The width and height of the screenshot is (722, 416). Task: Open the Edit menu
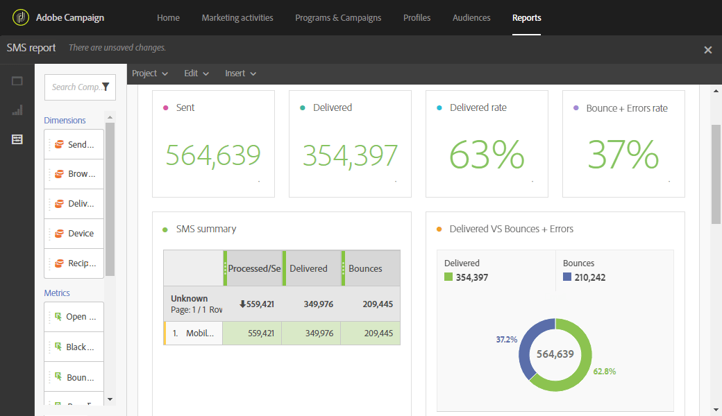click(x=196, y=73)
